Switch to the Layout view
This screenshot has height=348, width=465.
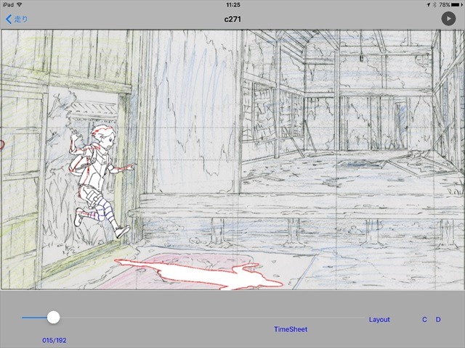[379, 319]
